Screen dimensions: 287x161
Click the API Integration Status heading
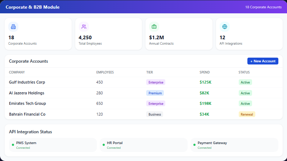pyautogui.click(x=30, y=132)
